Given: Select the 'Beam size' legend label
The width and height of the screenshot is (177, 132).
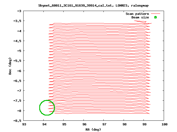Looking at the screenshot, I should pyautogui.click(x=140, y=17).
